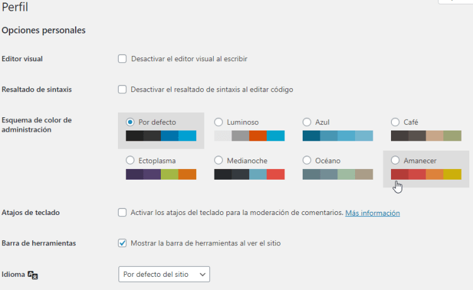The height and width of the screenshot is (290, 473).
Task: Select the Azul color scheme
Action: [x=307, y=122]
